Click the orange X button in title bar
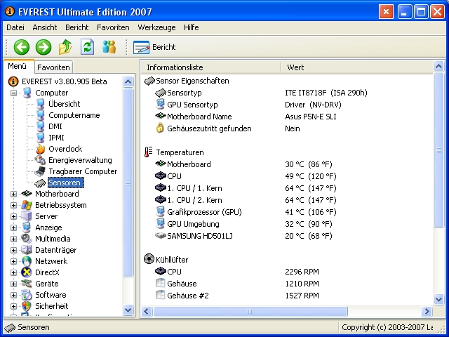Screen dimensions: 449x337 386,12
